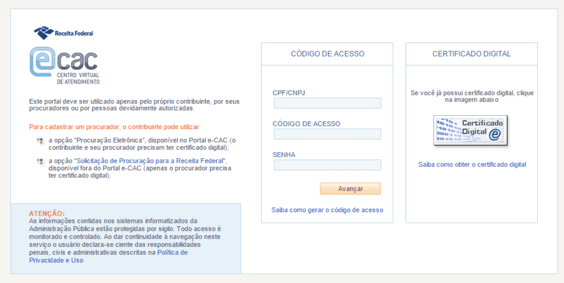Open Saiba como obter o certificado digital
This screenshot has width=564, height=283.
[472, 165]
